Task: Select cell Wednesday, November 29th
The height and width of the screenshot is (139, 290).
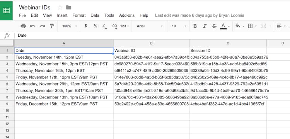Action: pyautogui.click(x=64, y=84)
